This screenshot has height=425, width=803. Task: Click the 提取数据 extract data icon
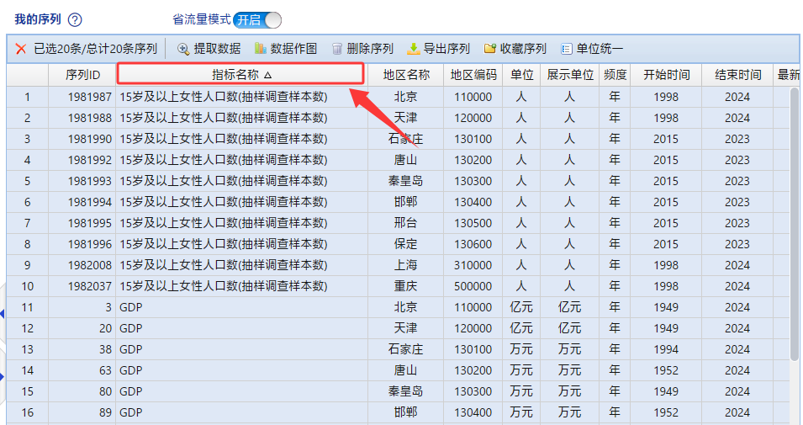182,49
